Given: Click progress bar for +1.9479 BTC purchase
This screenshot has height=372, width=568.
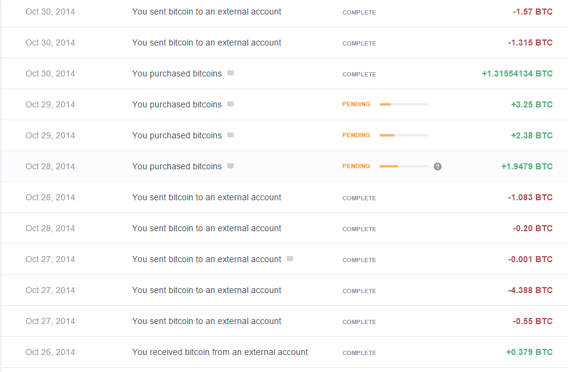Looking at the screenshot, I should pos(403,166).
